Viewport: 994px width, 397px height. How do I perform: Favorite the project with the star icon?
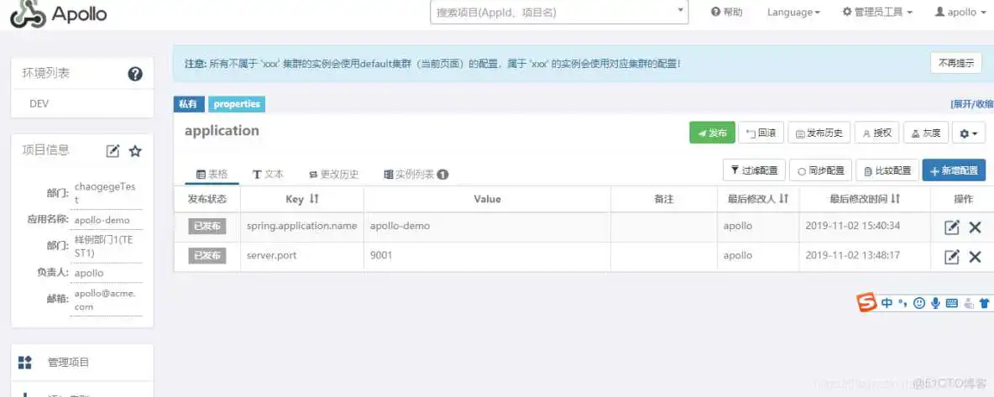(135, 151)
